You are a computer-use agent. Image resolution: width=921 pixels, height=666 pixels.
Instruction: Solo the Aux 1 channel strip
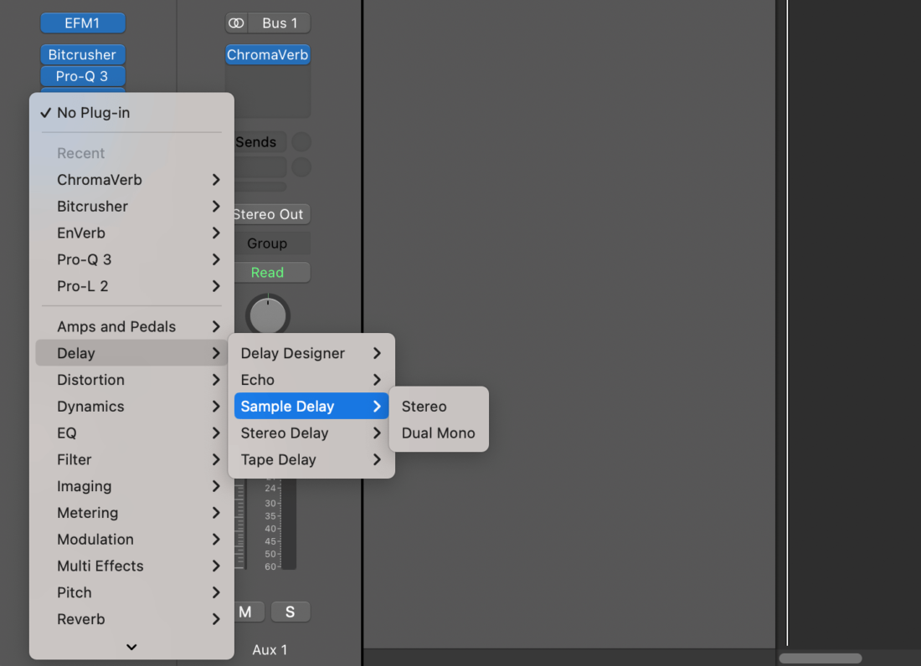point(291,612)
